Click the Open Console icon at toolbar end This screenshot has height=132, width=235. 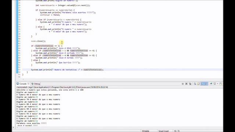click(221, 84)
